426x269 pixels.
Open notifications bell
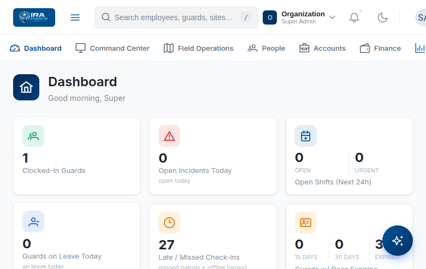pos(354,17)
